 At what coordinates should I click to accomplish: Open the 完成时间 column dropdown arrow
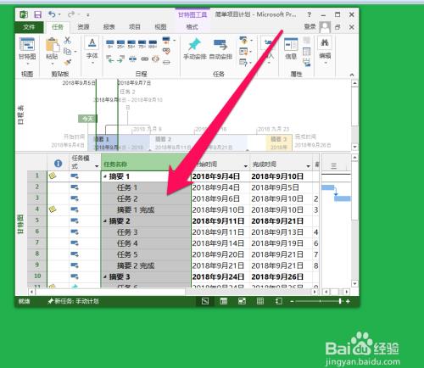coord(308,166)
